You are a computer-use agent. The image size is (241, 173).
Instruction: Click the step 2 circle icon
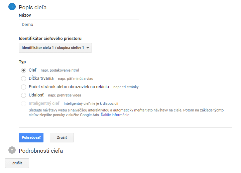click(x=12, y=150)
